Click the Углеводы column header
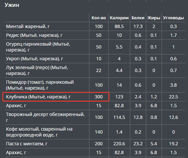 point(173,18)
